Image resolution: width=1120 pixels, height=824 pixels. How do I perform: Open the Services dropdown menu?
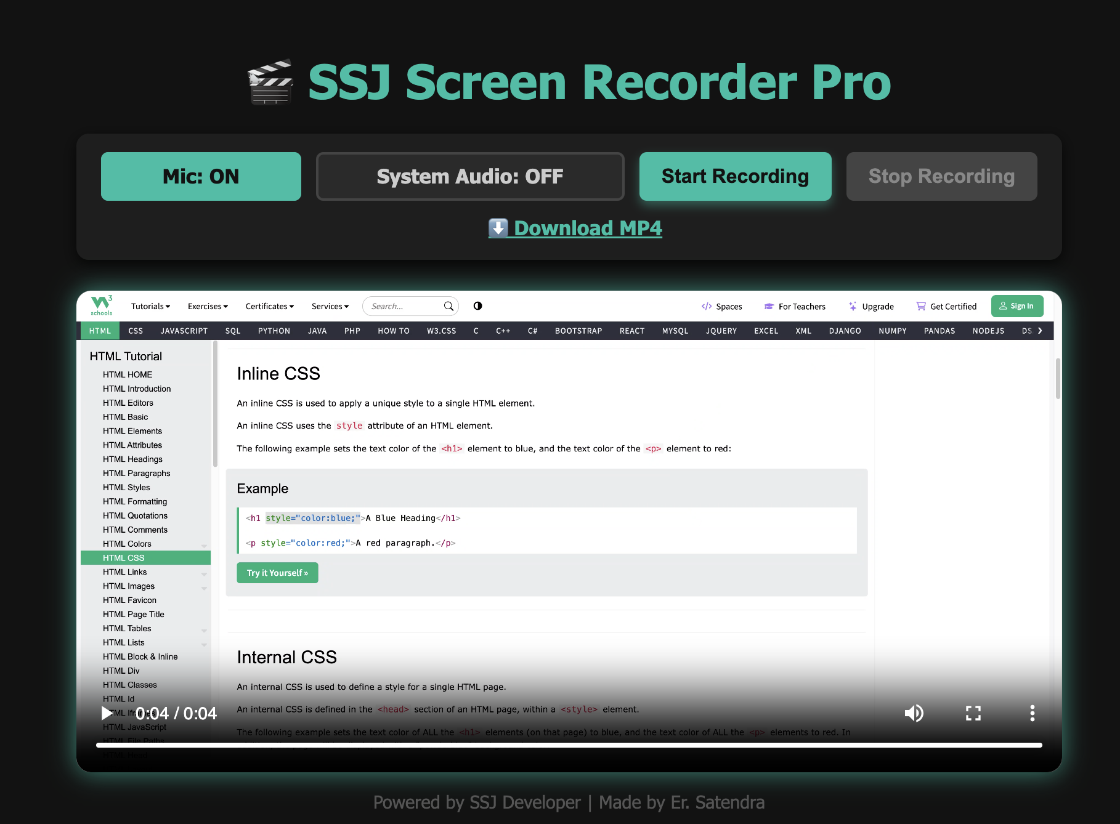329,306
